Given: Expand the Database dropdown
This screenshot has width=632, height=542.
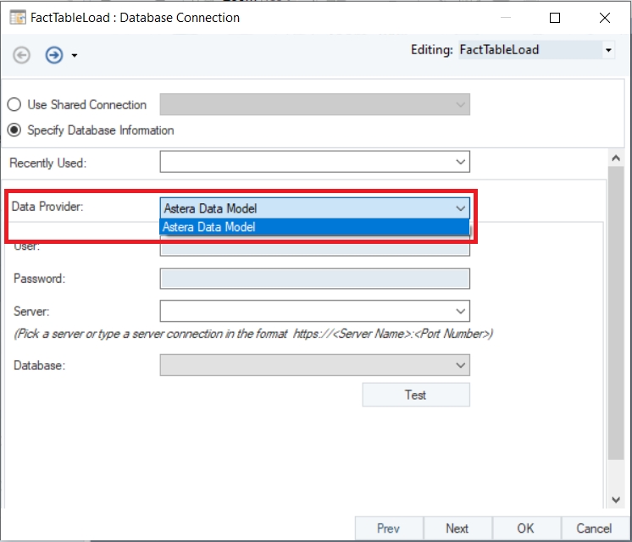Looking at the screenshot, I should 461,365.
